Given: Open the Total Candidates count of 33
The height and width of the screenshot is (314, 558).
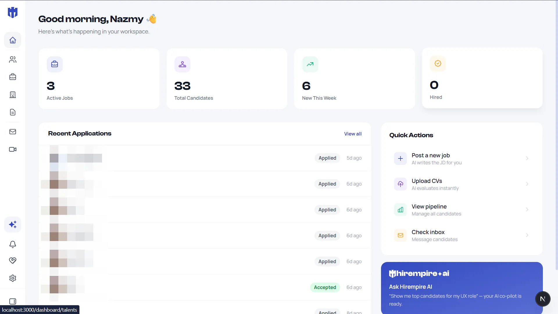Looking at the screenshot, I should click(x=183, y=86).
